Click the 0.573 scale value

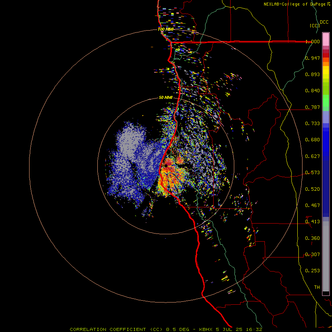(x=312, y=173)
